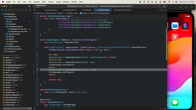196x110 pixels.
Task: Click the Simulator Home button
Action: click(181, 7)
